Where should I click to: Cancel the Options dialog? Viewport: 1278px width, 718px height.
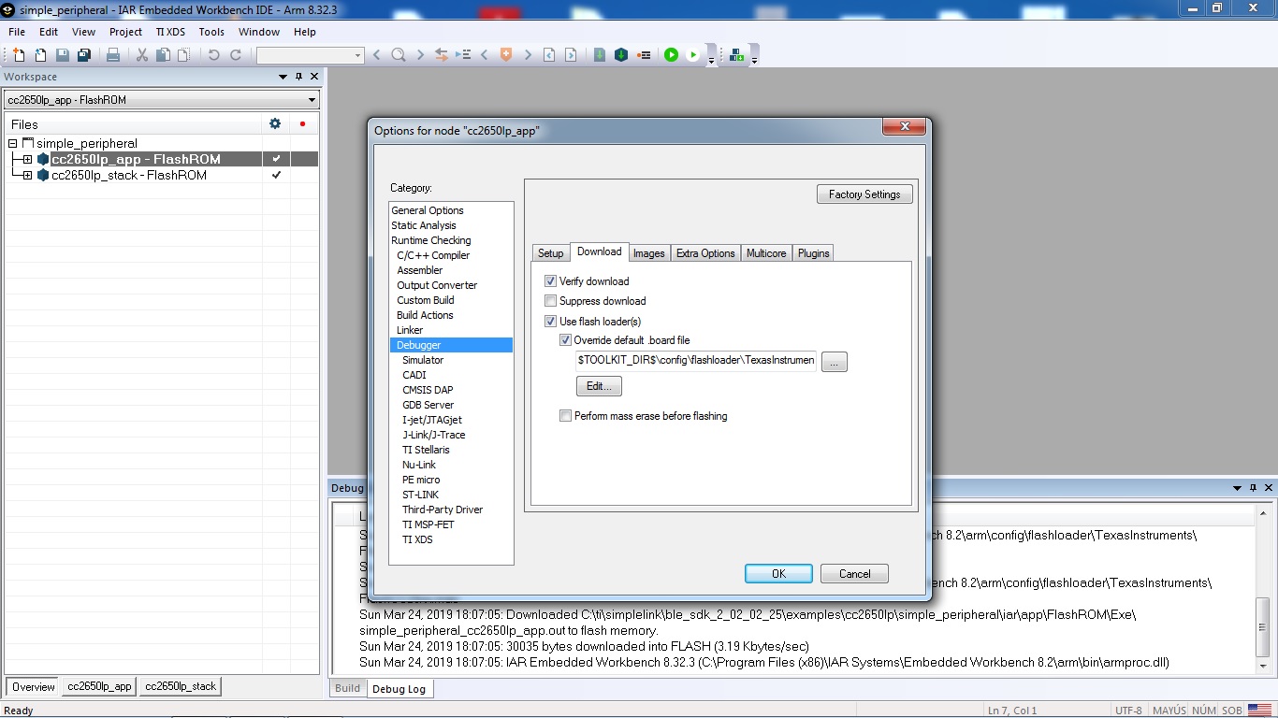854,574
